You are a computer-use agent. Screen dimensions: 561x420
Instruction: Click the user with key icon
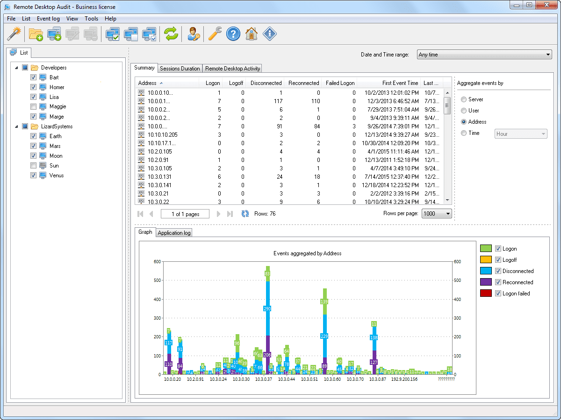[193, 34]
